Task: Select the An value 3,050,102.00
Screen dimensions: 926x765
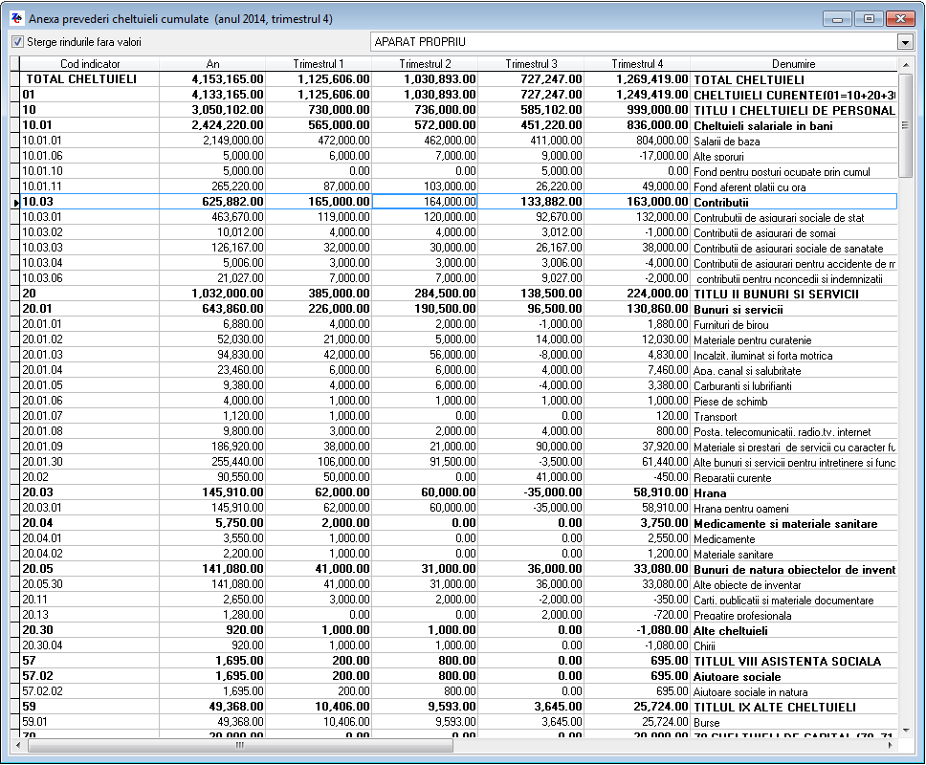Action: pos(212,110)
